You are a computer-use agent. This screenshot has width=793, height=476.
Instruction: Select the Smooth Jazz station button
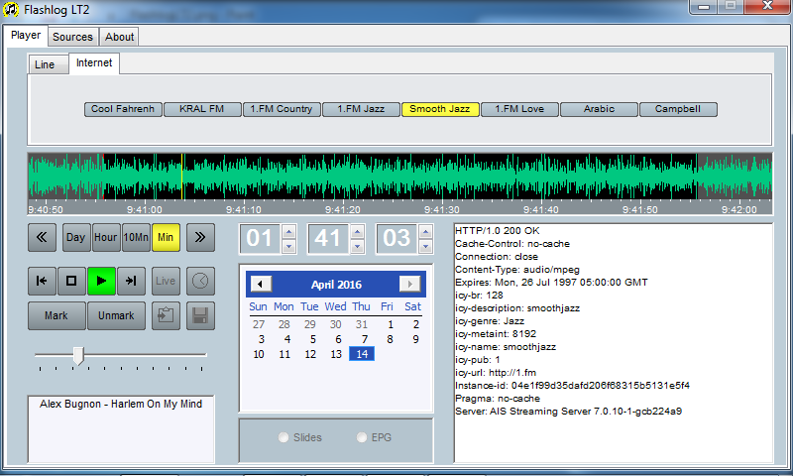[x=440, y=109]
